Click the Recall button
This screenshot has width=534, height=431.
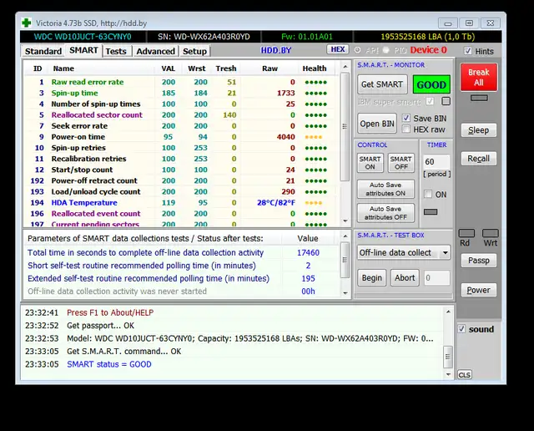coord(478,159)
